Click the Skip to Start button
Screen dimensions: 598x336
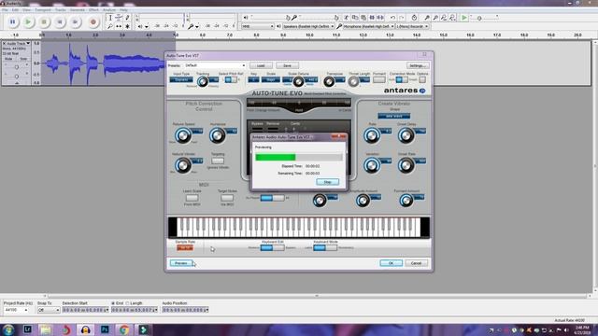(x=60, y=22)
